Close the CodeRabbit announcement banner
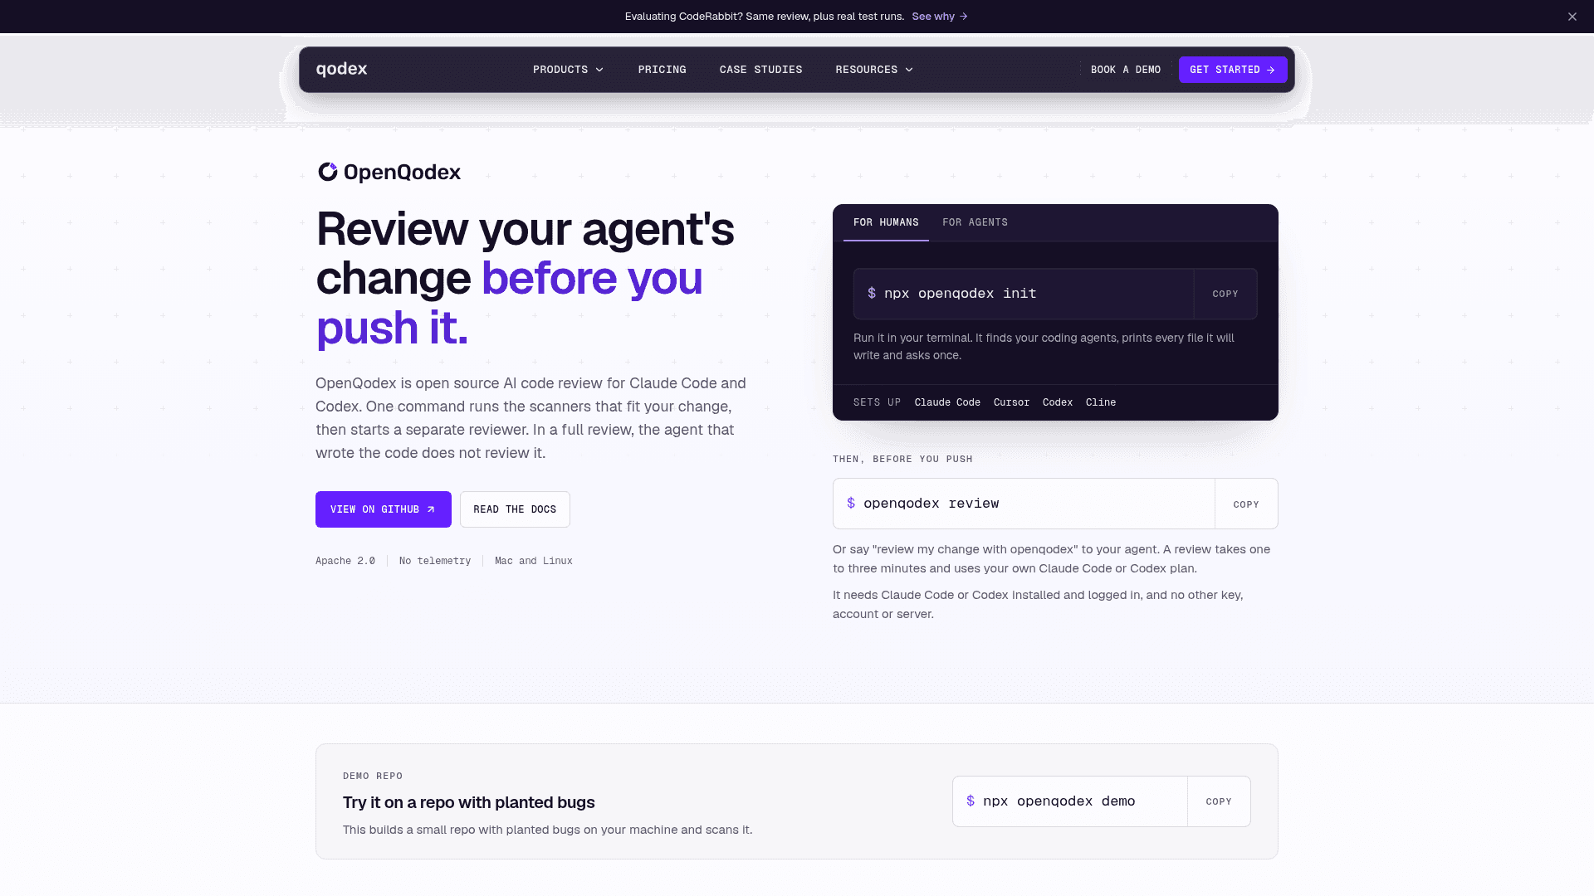 click(x=1572, y=17)
